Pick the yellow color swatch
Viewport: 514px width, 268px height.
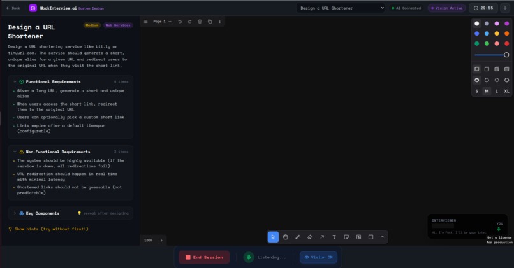[x=497, y=33]
